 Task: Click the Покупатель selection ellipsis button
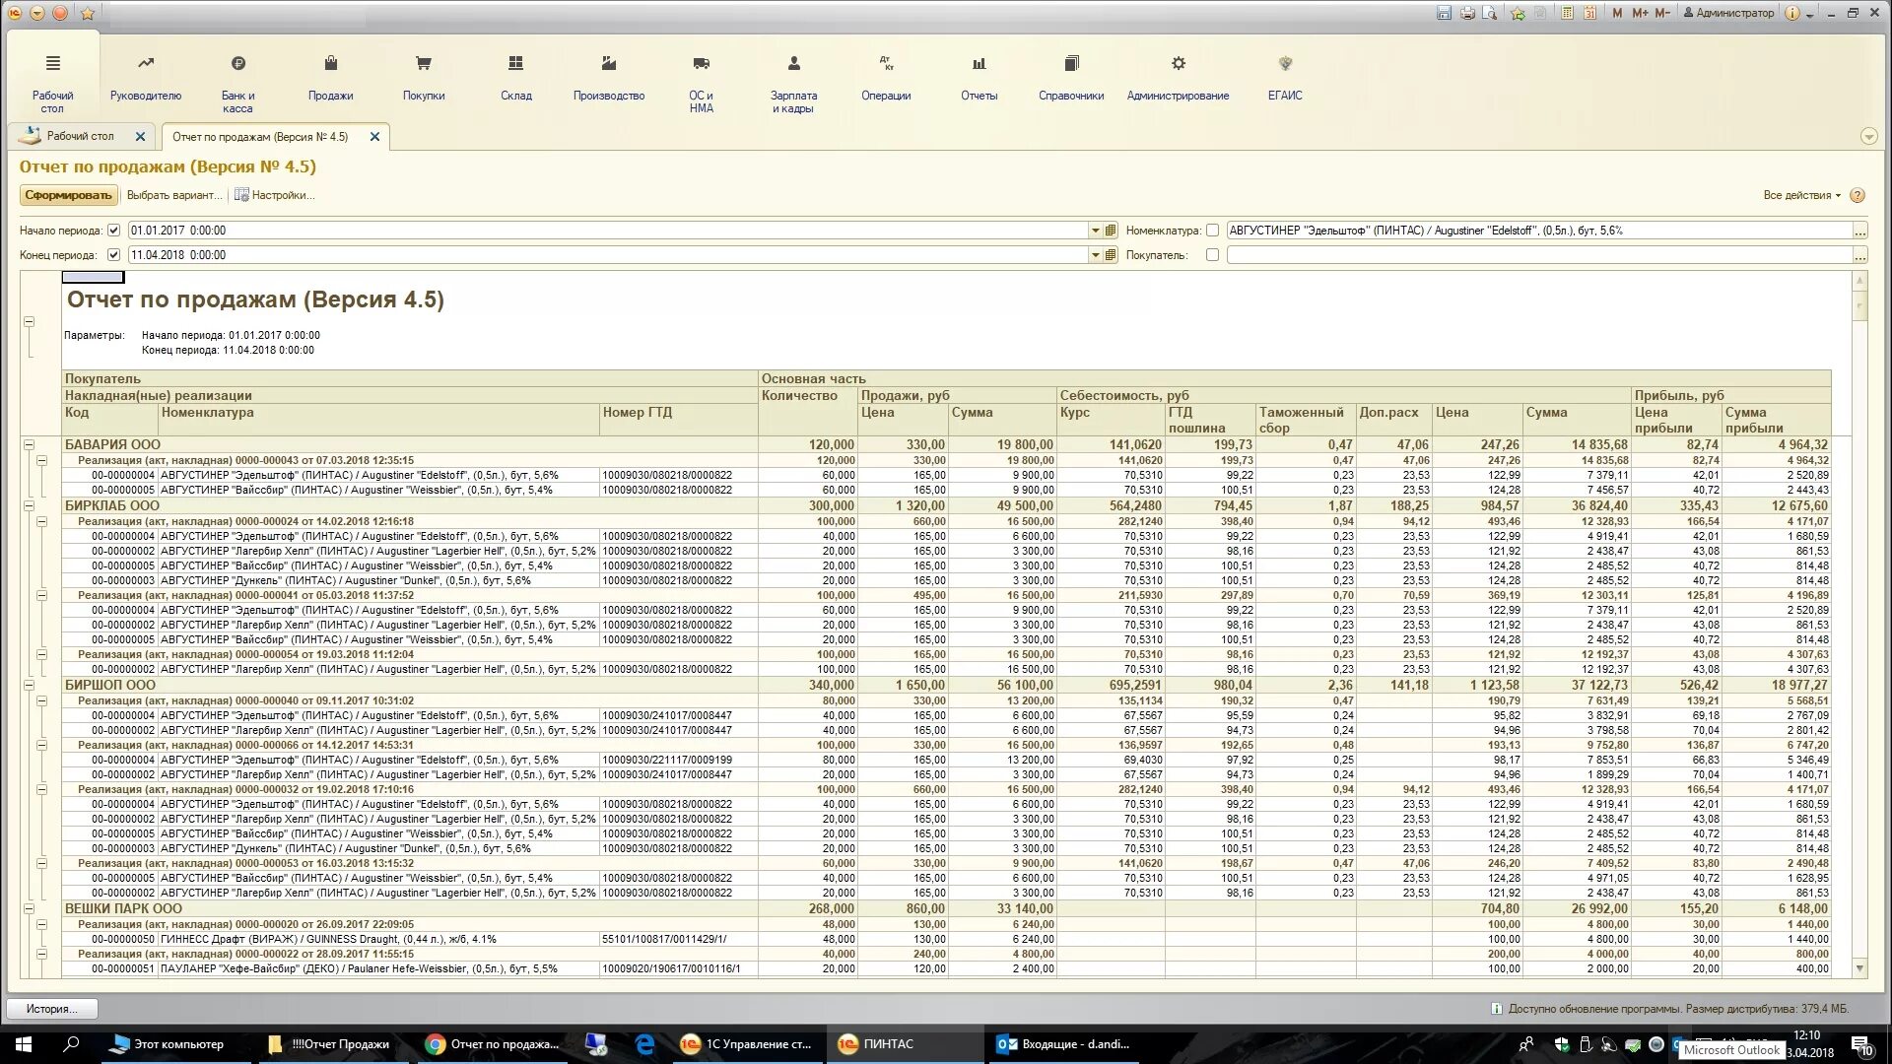(1859, 255)
